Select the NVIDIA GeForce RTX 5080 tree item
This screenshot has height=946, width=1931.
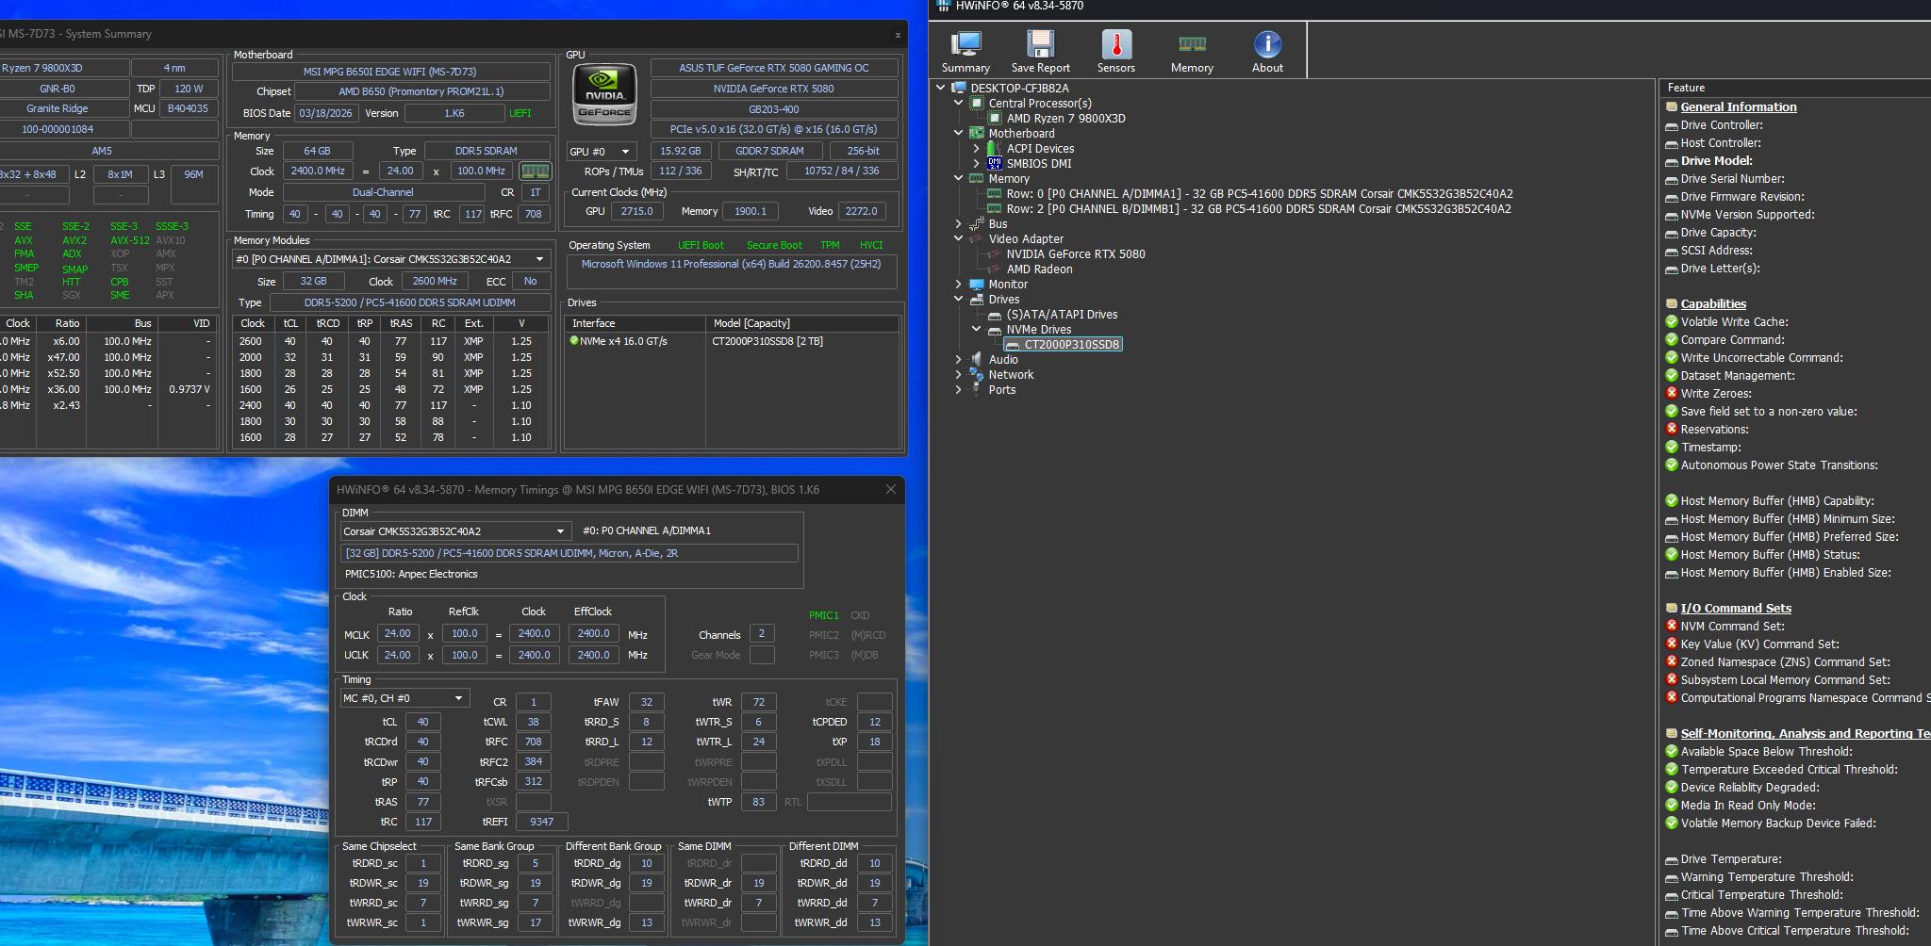(x=1076, y=254)
